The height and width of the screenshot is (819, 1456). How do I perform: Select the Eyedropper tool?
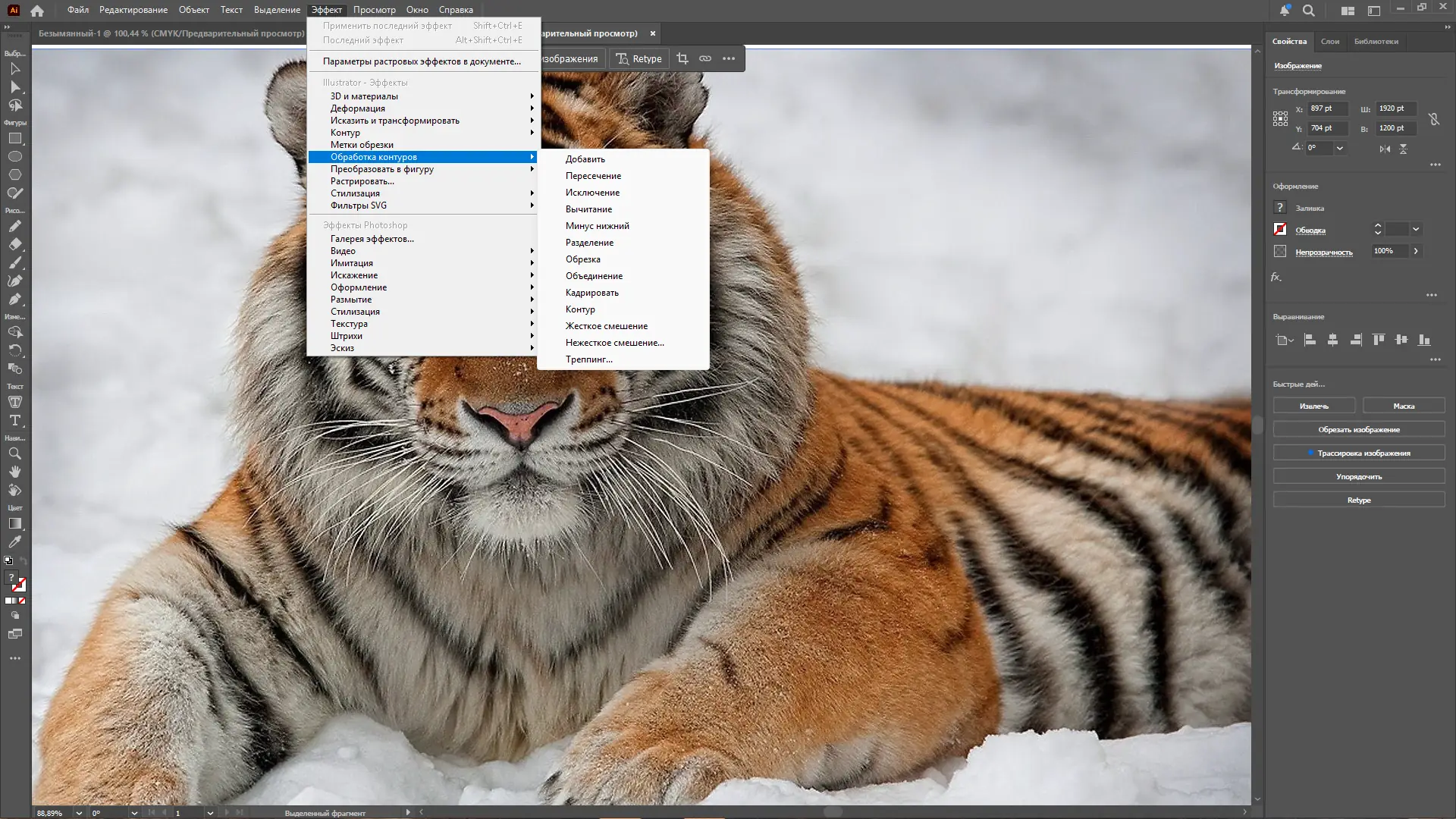[x=14, y=542]
